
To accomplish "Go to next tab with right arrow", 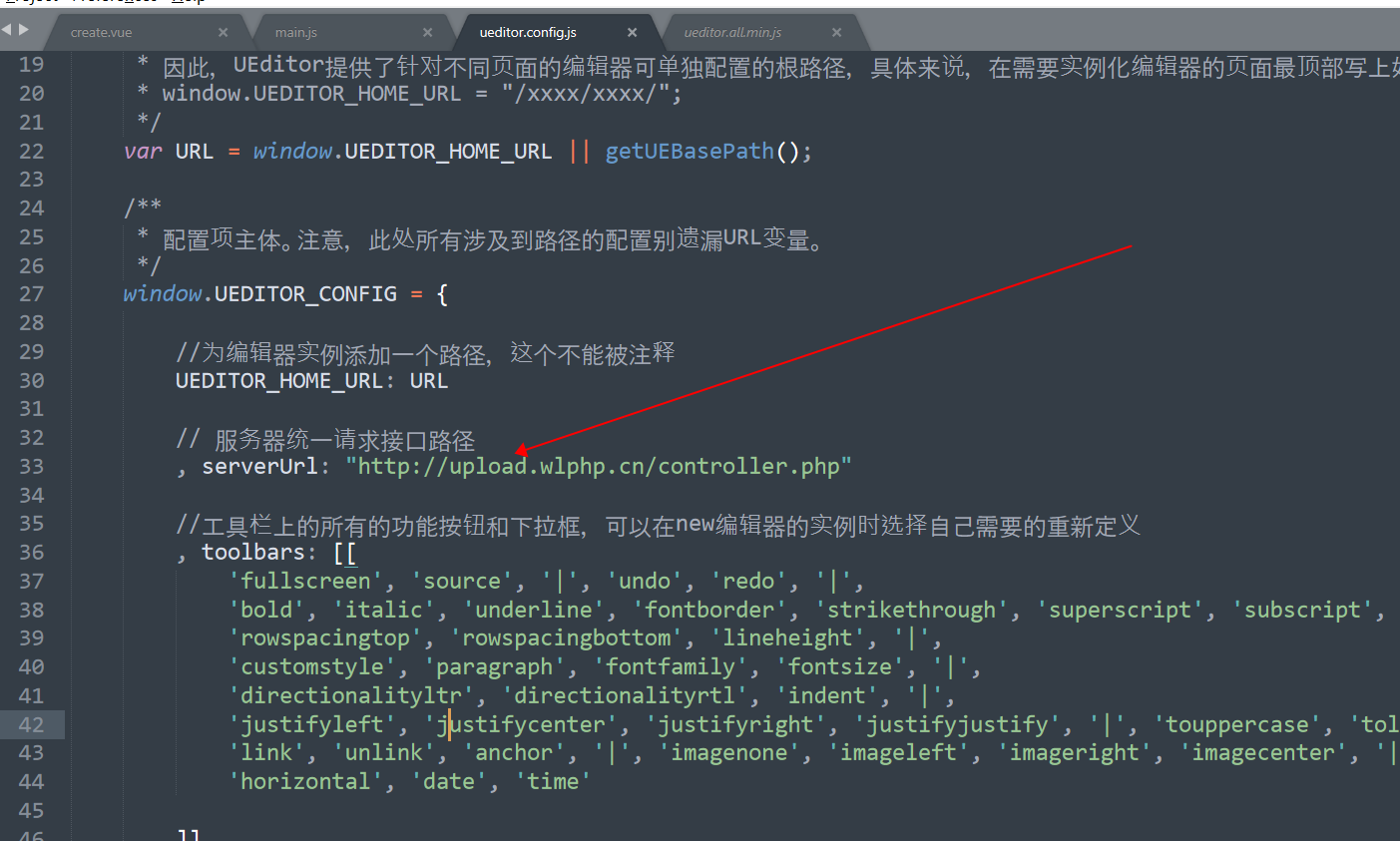I will (x=24, y=30).
